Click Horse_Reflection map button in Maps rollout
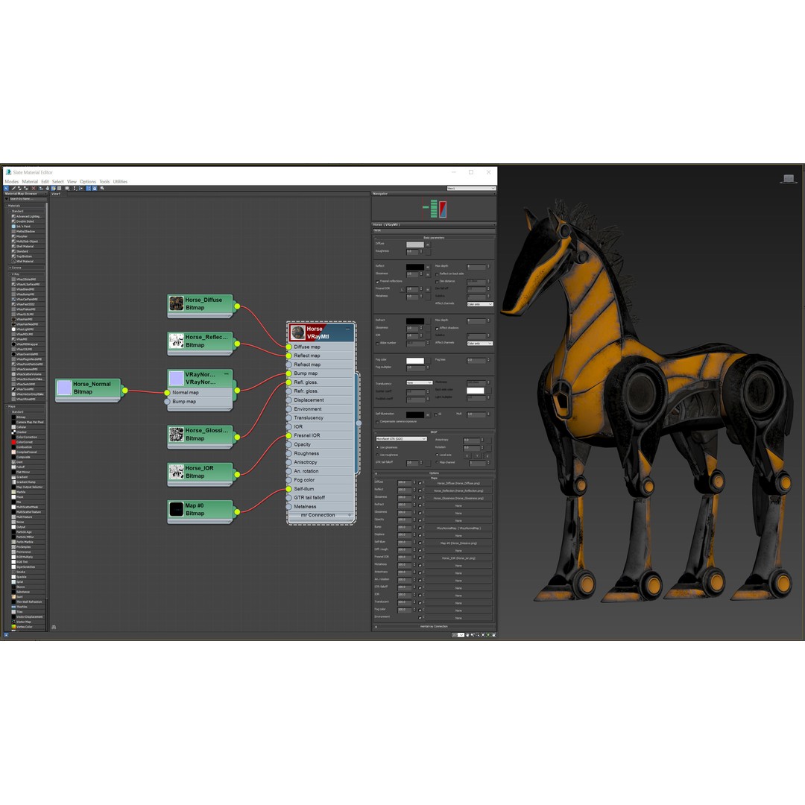The image size is (805, 805). [x=458, y=490]
